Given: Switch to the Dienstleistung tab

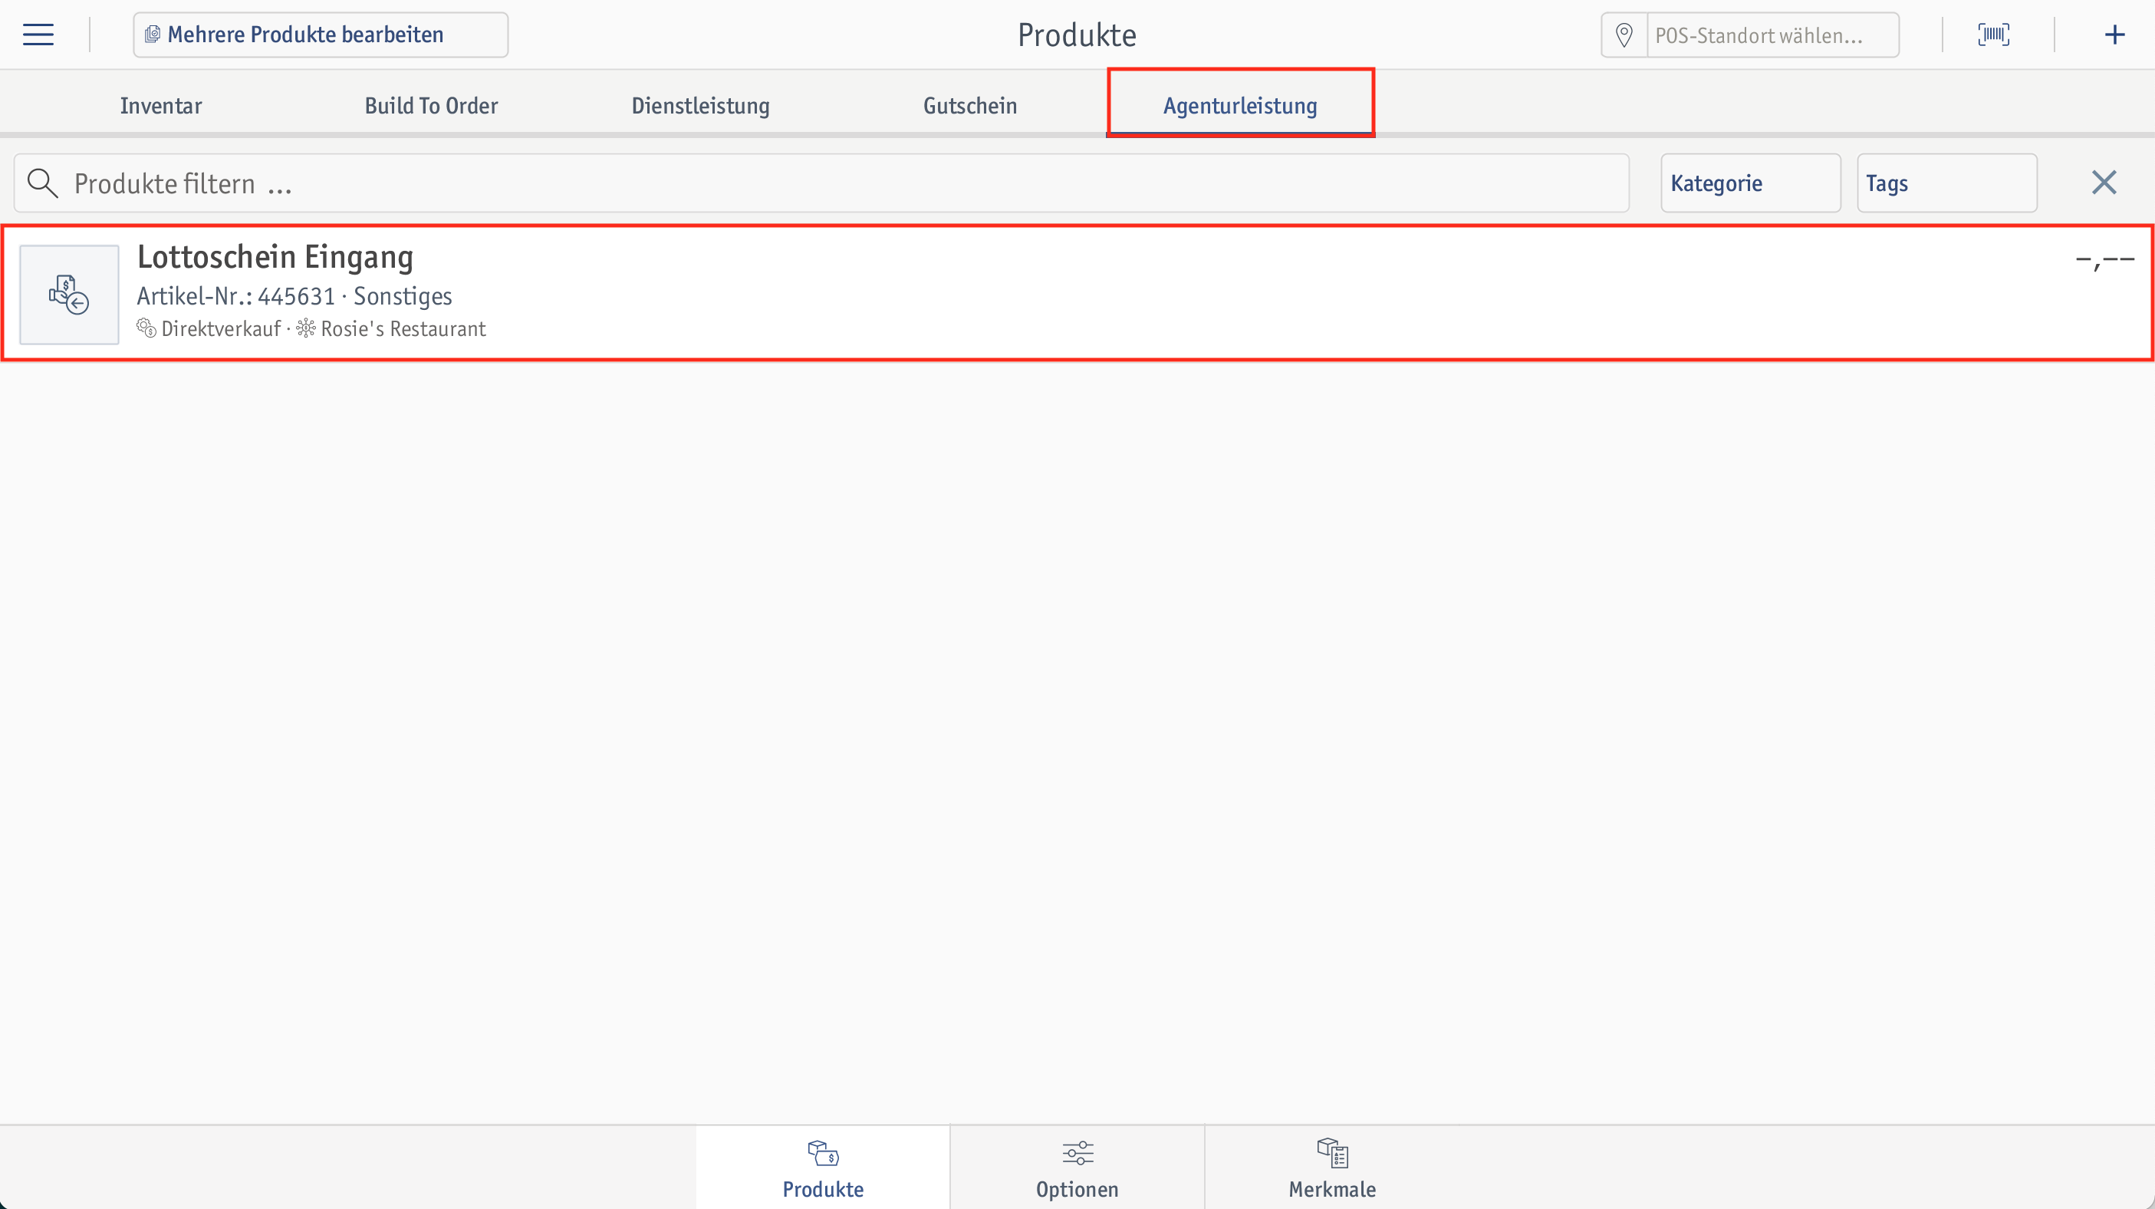Looking at the screenshot, I should [700, 105].
